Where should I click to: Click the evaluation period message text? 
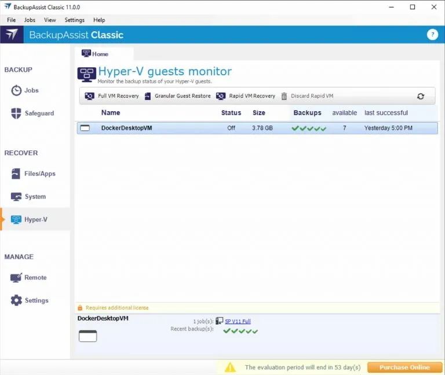303,367
